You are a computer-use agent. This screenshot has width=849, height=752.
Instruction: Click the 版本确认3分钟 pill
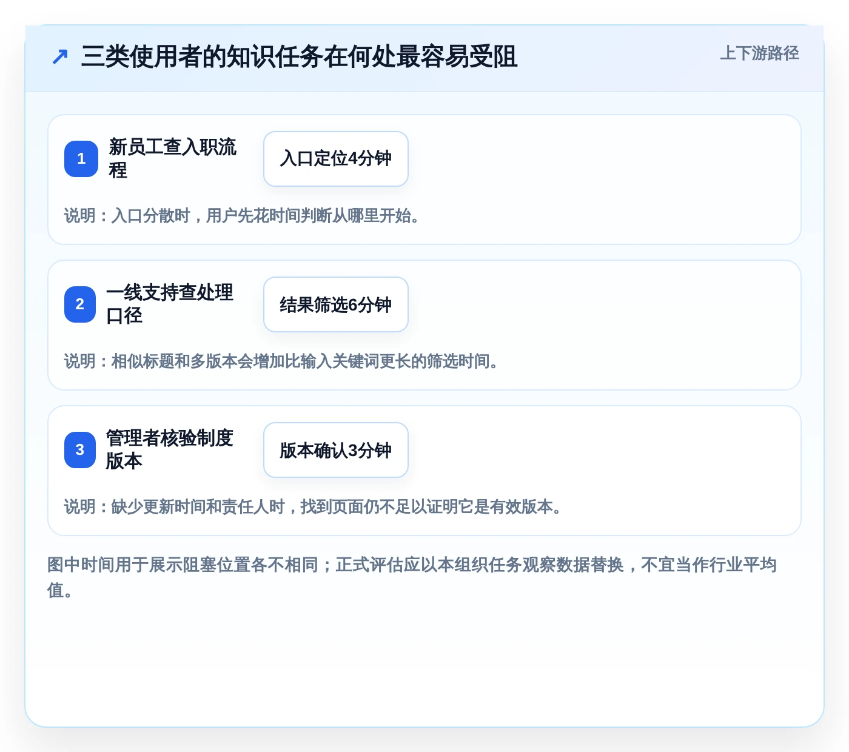(336, 450)
